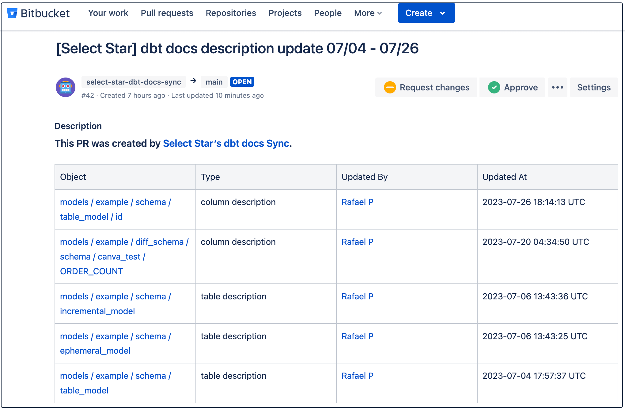The width and height of the screenshot is (625, 410).
Task: Click Rafael P in the ephemeral_model row
Action: coord(357,336)
